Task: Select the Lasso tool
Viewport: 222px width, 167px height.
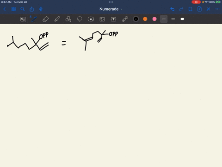Action: click(x=80, y=19)
